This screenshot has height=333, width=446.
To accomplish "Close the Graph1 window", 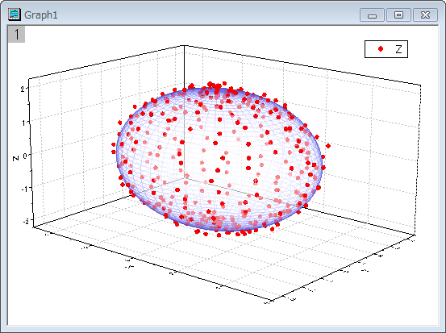I will tap(425, 15).
